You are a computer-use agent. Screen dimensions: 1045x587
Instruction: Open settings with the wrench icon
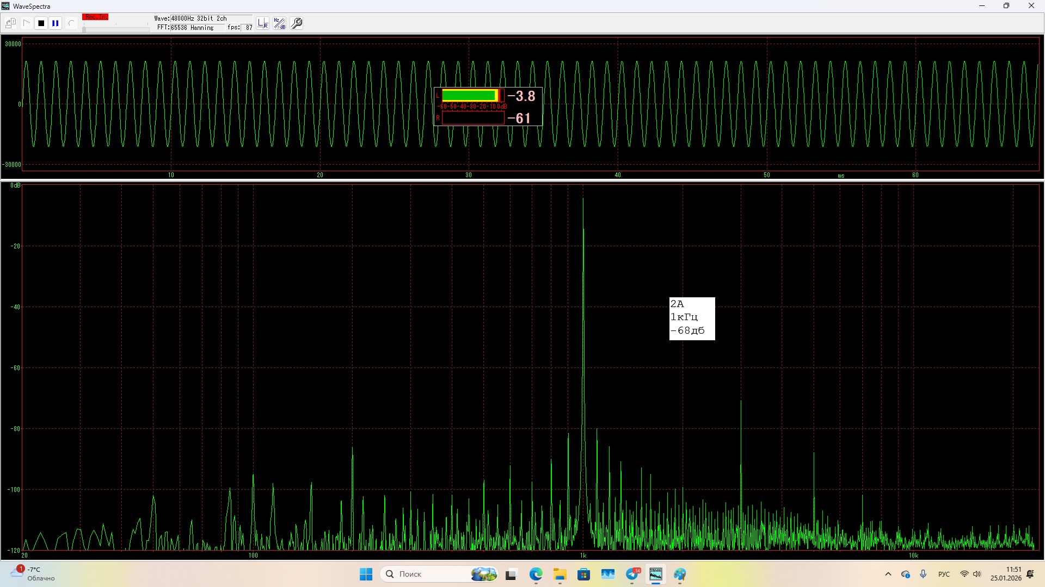tap(297, 23)
